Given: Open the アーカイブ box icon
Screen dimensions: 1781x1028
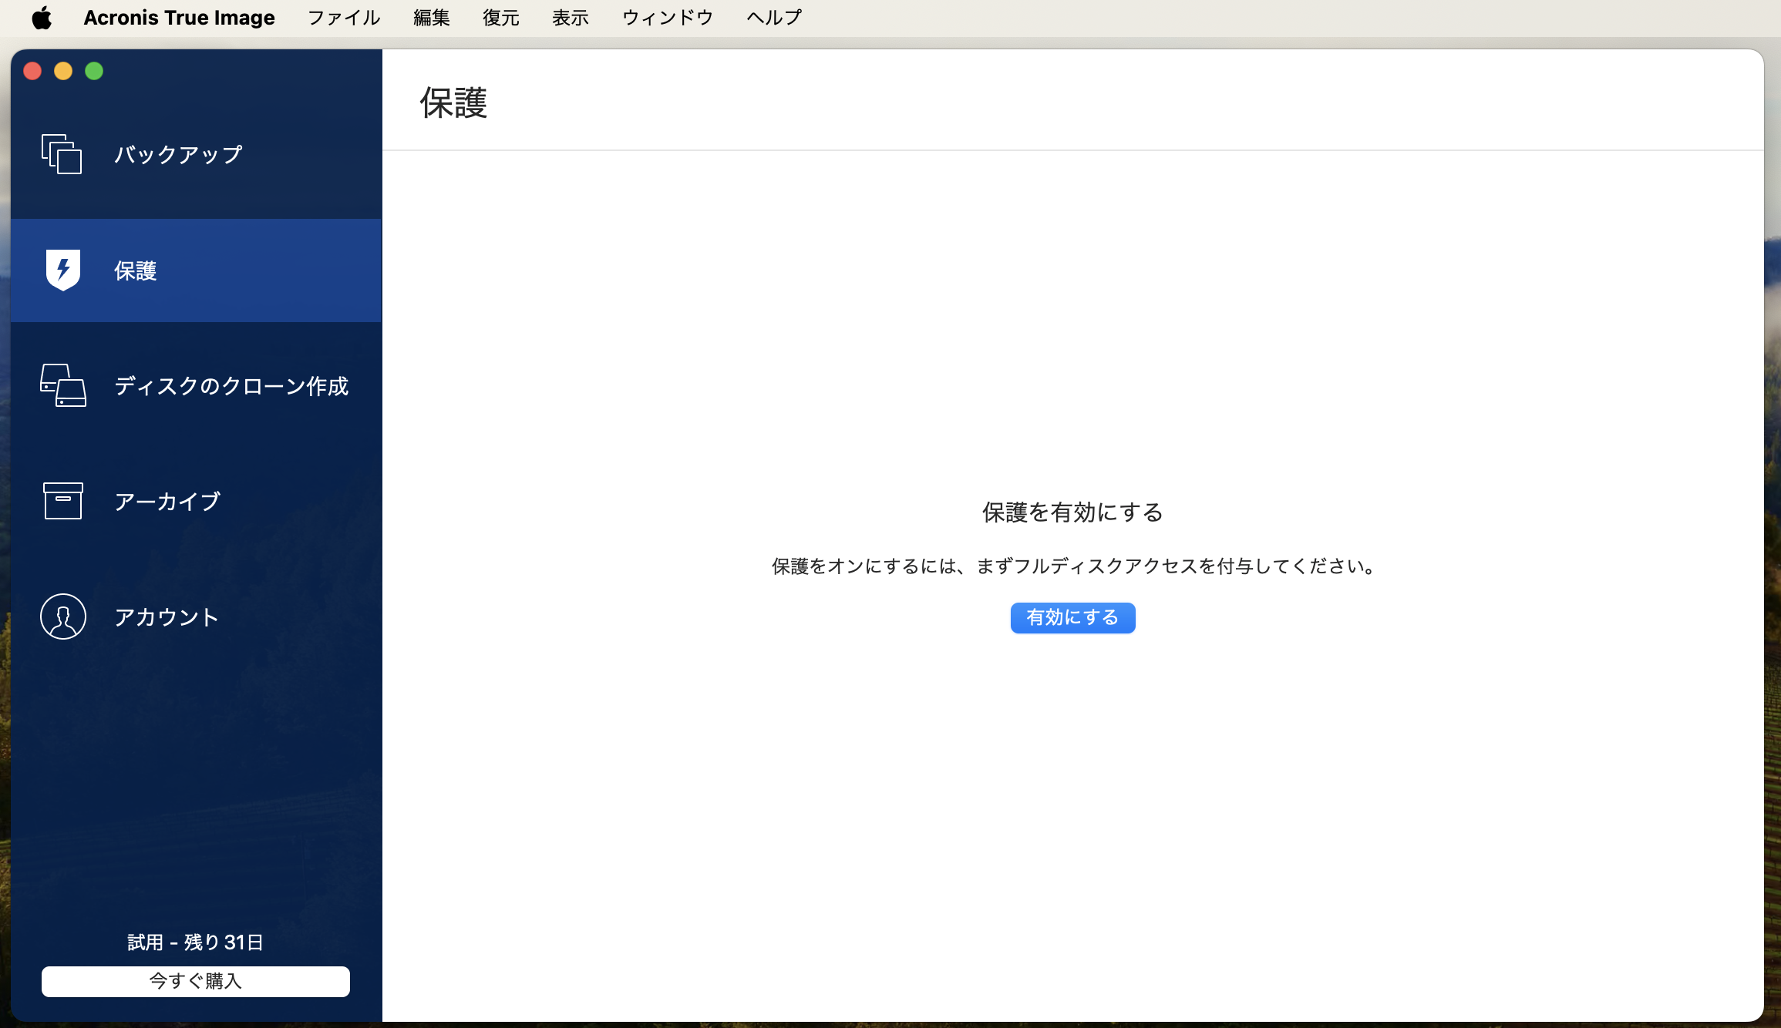Looking at the screenshot, I should tap(63, 501).
